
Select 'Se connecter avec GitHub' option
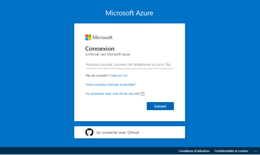point(118,132)
